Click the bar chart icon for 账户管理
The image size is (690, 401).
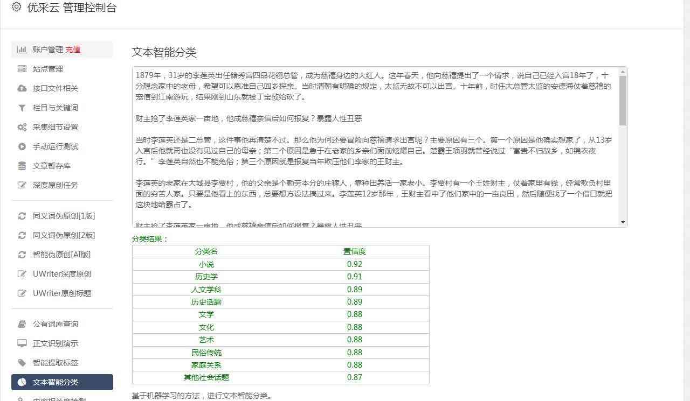point(22,50)
